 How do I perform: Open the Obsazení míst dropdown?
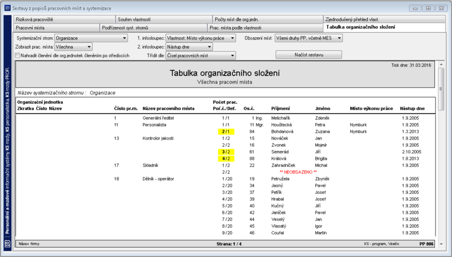point(308,38)
